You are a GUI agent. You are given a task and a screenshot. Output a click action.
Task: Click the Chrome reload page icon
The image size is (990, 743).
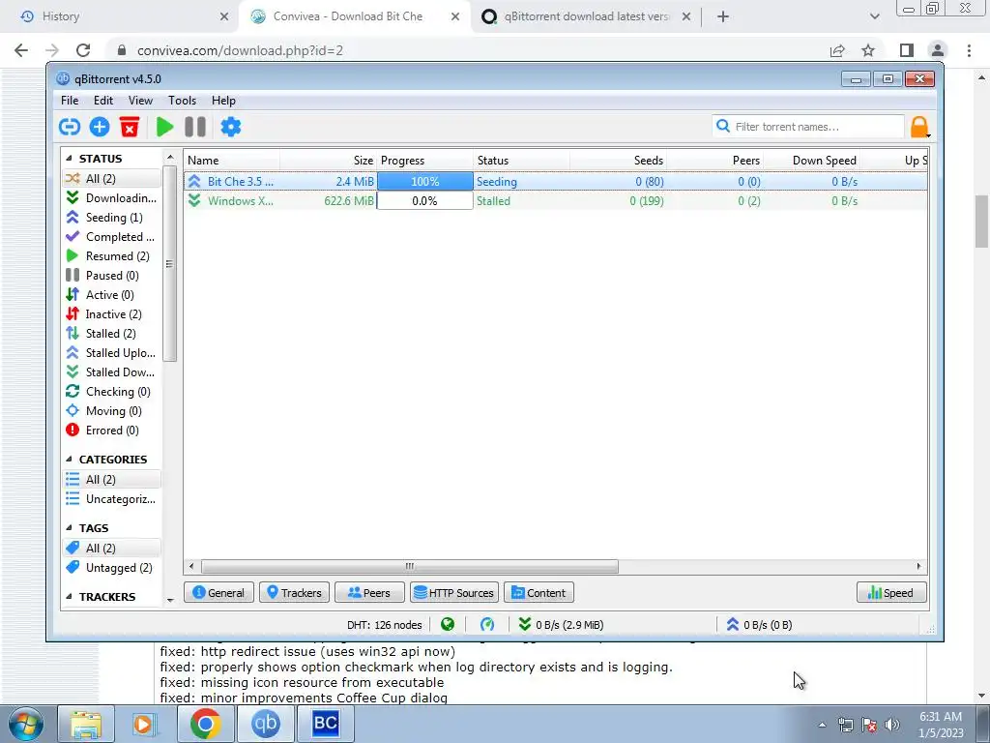coord(83,50)
